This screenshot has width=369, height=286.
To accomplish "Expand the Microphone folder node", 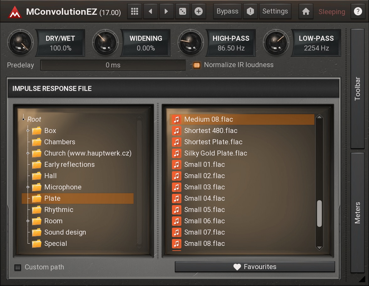I will (28, 187).
